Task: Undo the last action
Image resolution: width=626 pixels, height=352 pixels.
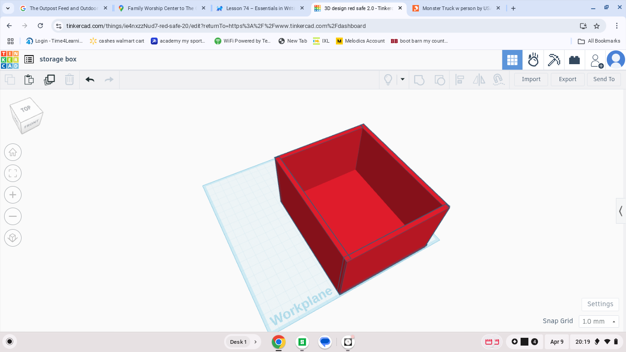Action: pos(90,79)
